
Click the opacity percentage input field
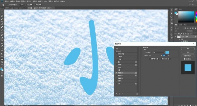coord(165,55)
